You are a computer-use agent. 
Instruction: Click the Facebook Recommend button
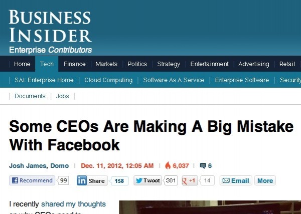pyautogui.click(x=32, y=181)
